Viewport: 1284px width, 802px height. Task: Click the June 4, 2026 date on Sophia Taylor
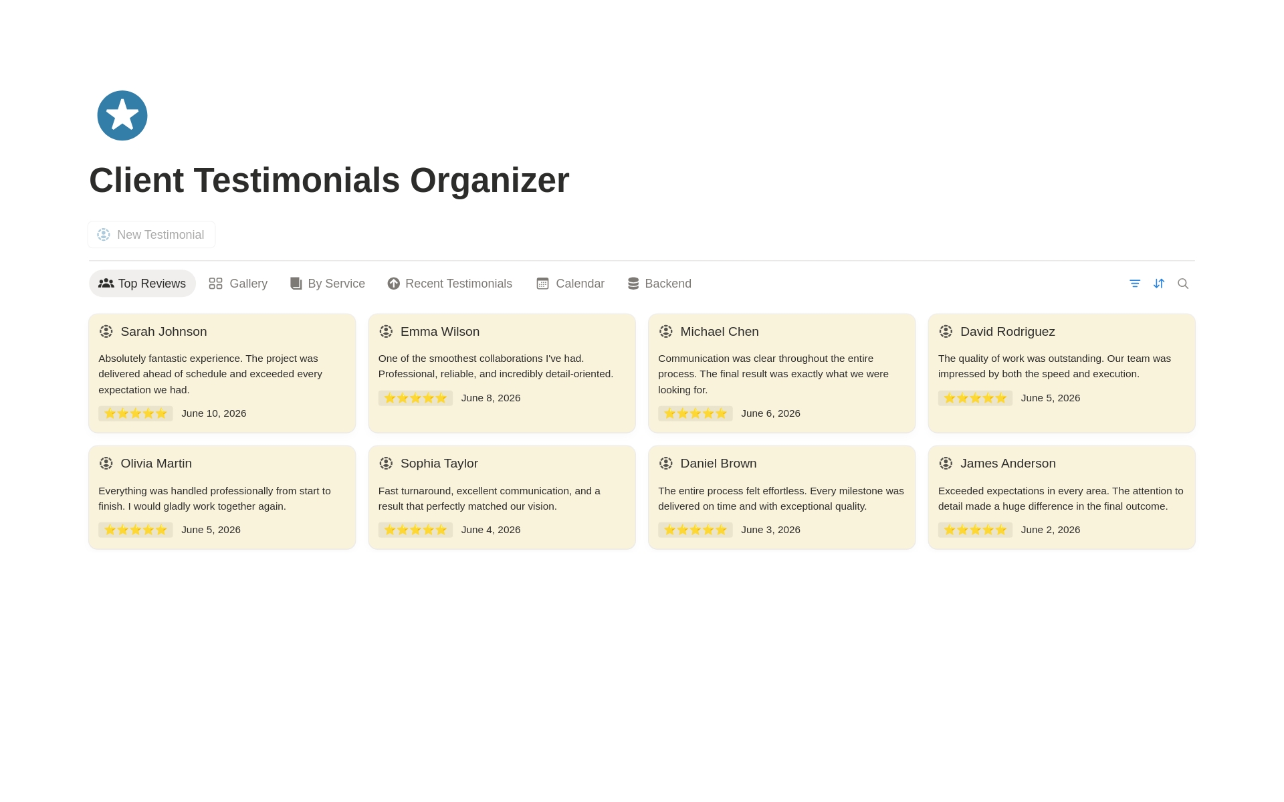(x=491, y=530)
